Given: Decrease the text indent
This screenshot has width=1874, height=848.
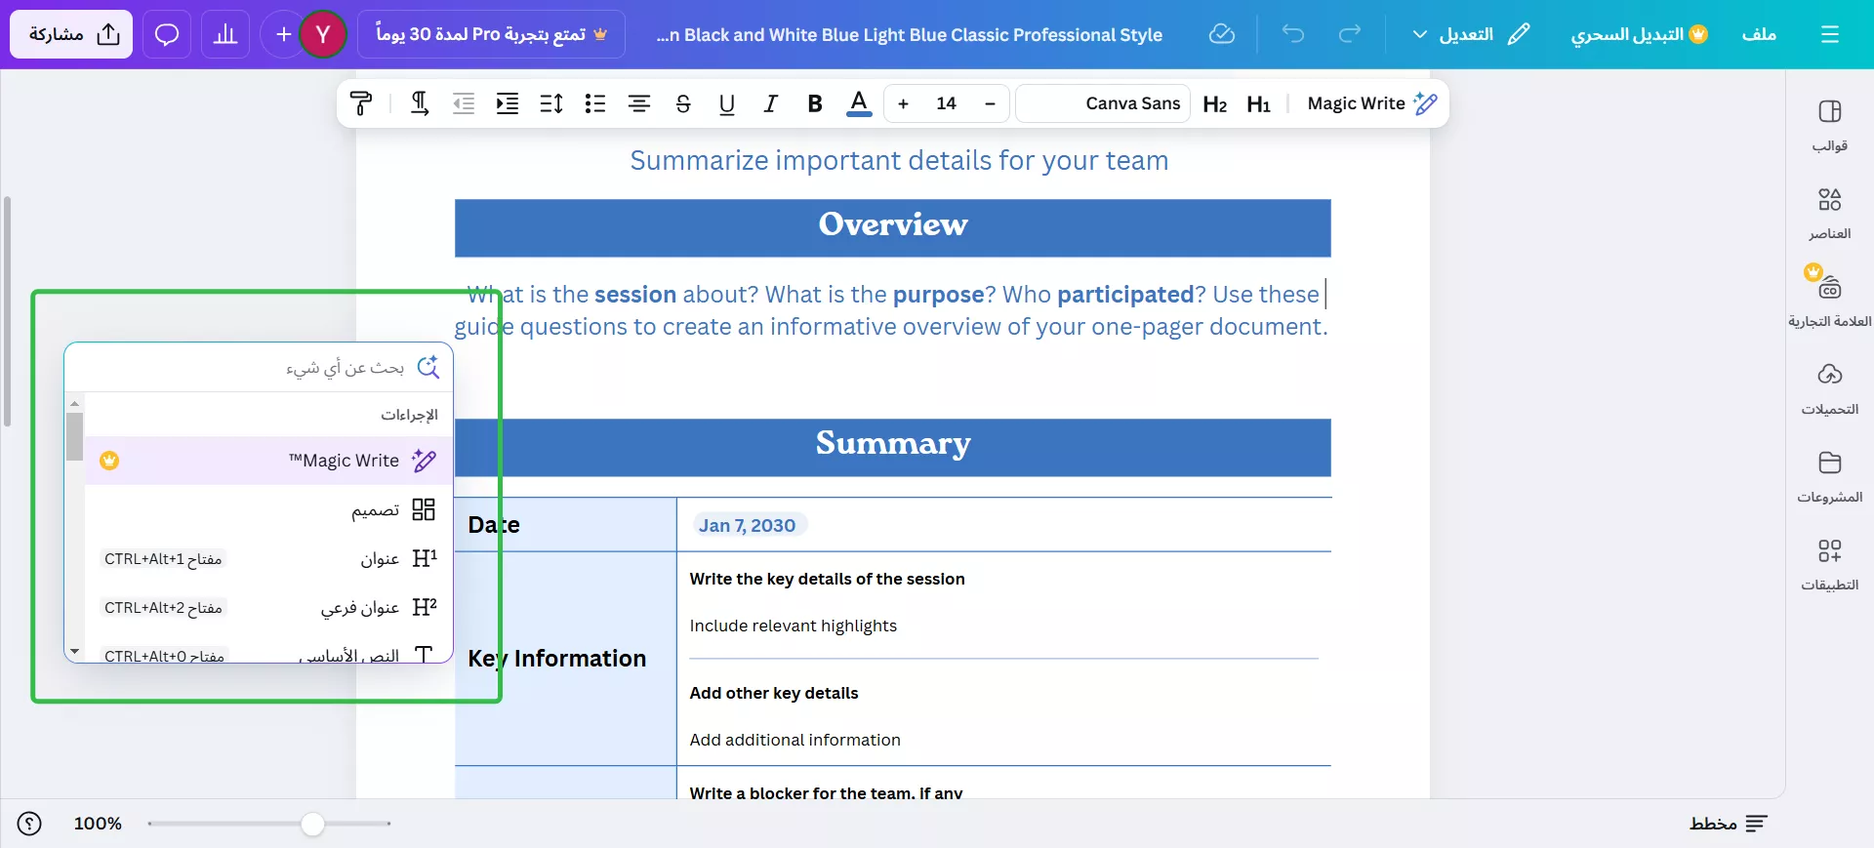Looking at the screenshot, I should tap(464, 103).
